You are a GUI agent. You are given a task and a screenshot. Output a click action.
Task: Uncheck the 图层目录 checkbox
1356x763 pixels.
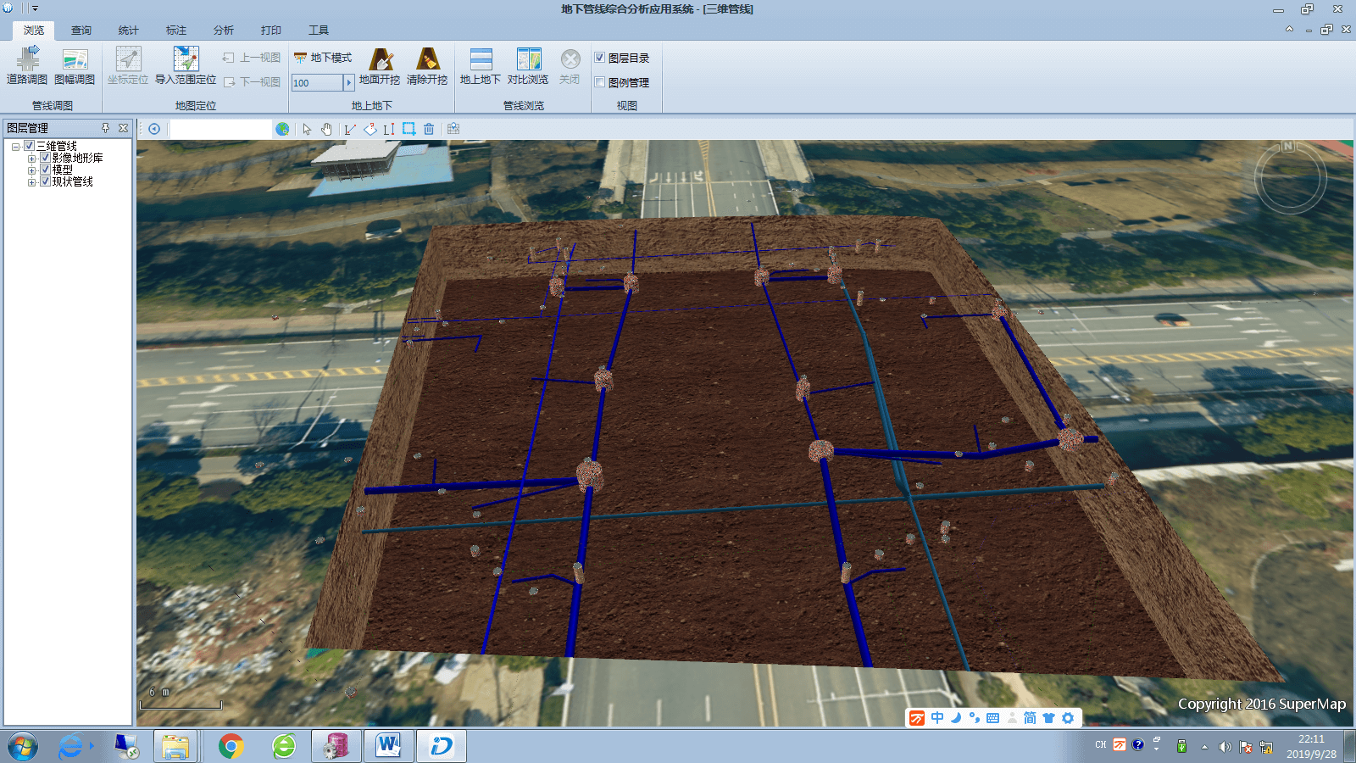click(600, 58)
